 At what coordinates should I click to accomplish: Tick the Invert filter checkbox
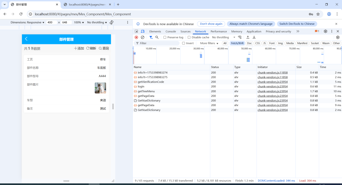point(184,43)
